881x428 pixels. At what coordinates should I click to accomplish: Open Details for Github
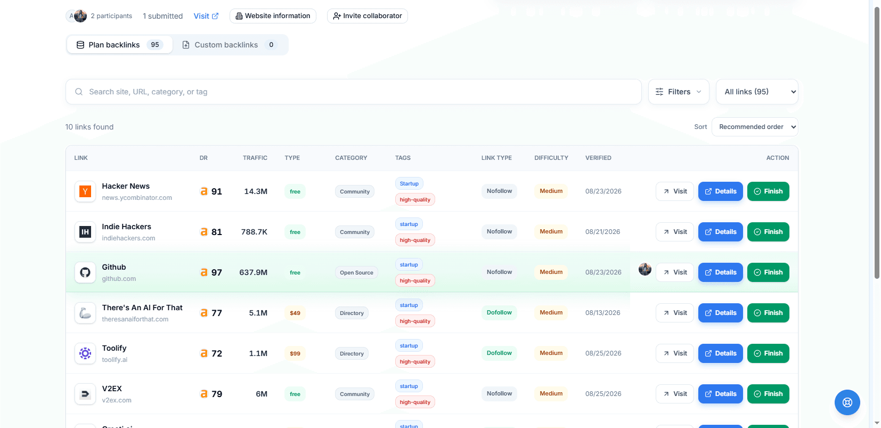721,272
